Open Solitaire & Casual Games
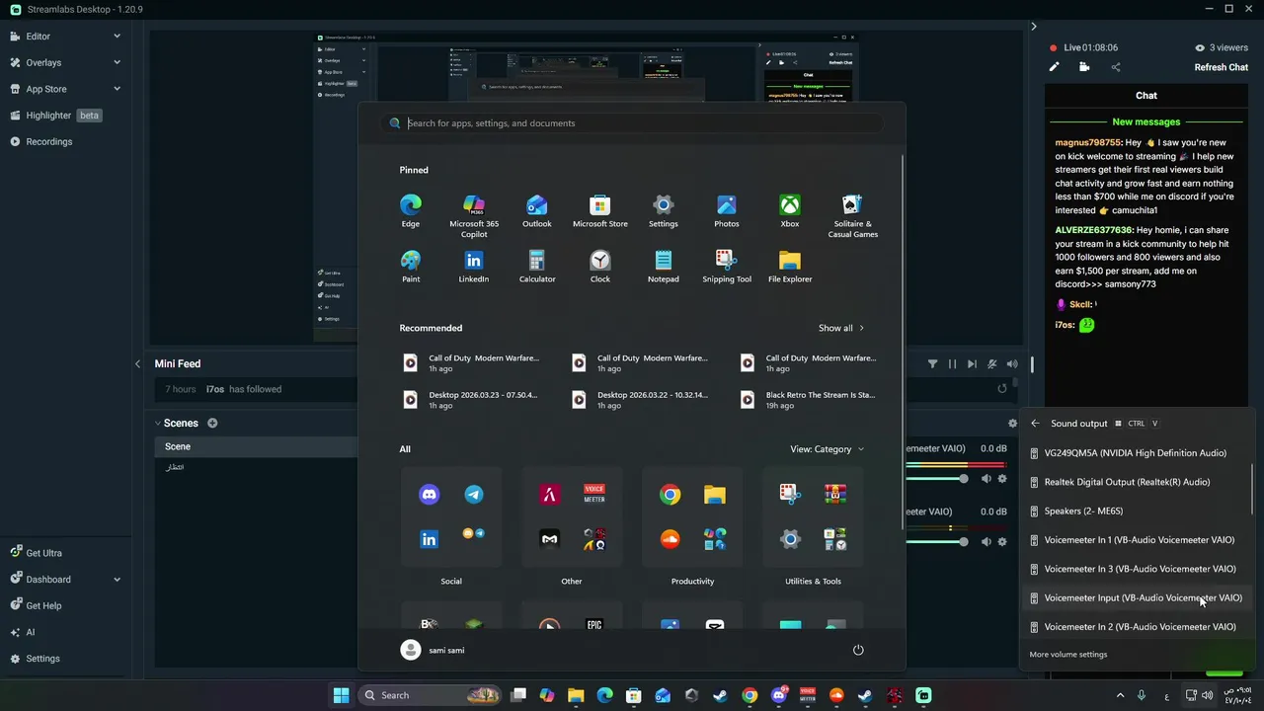The width and height of the screenshot is (1264, 711). click(853, 216)
